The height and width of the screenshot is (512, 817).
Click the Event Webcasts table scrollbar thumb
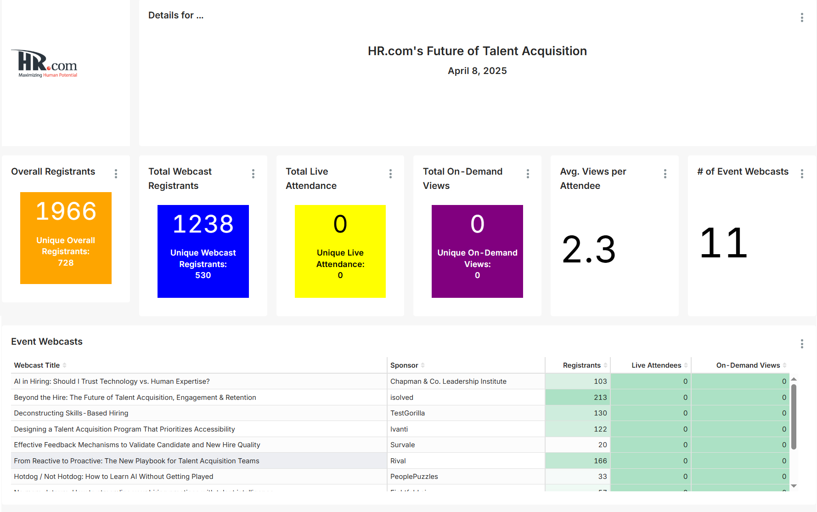point(794,417)
